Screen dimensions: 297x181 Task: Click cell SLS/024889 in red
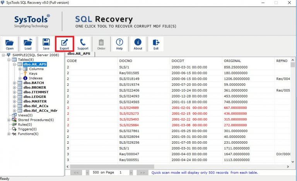[x=129, y=108]
